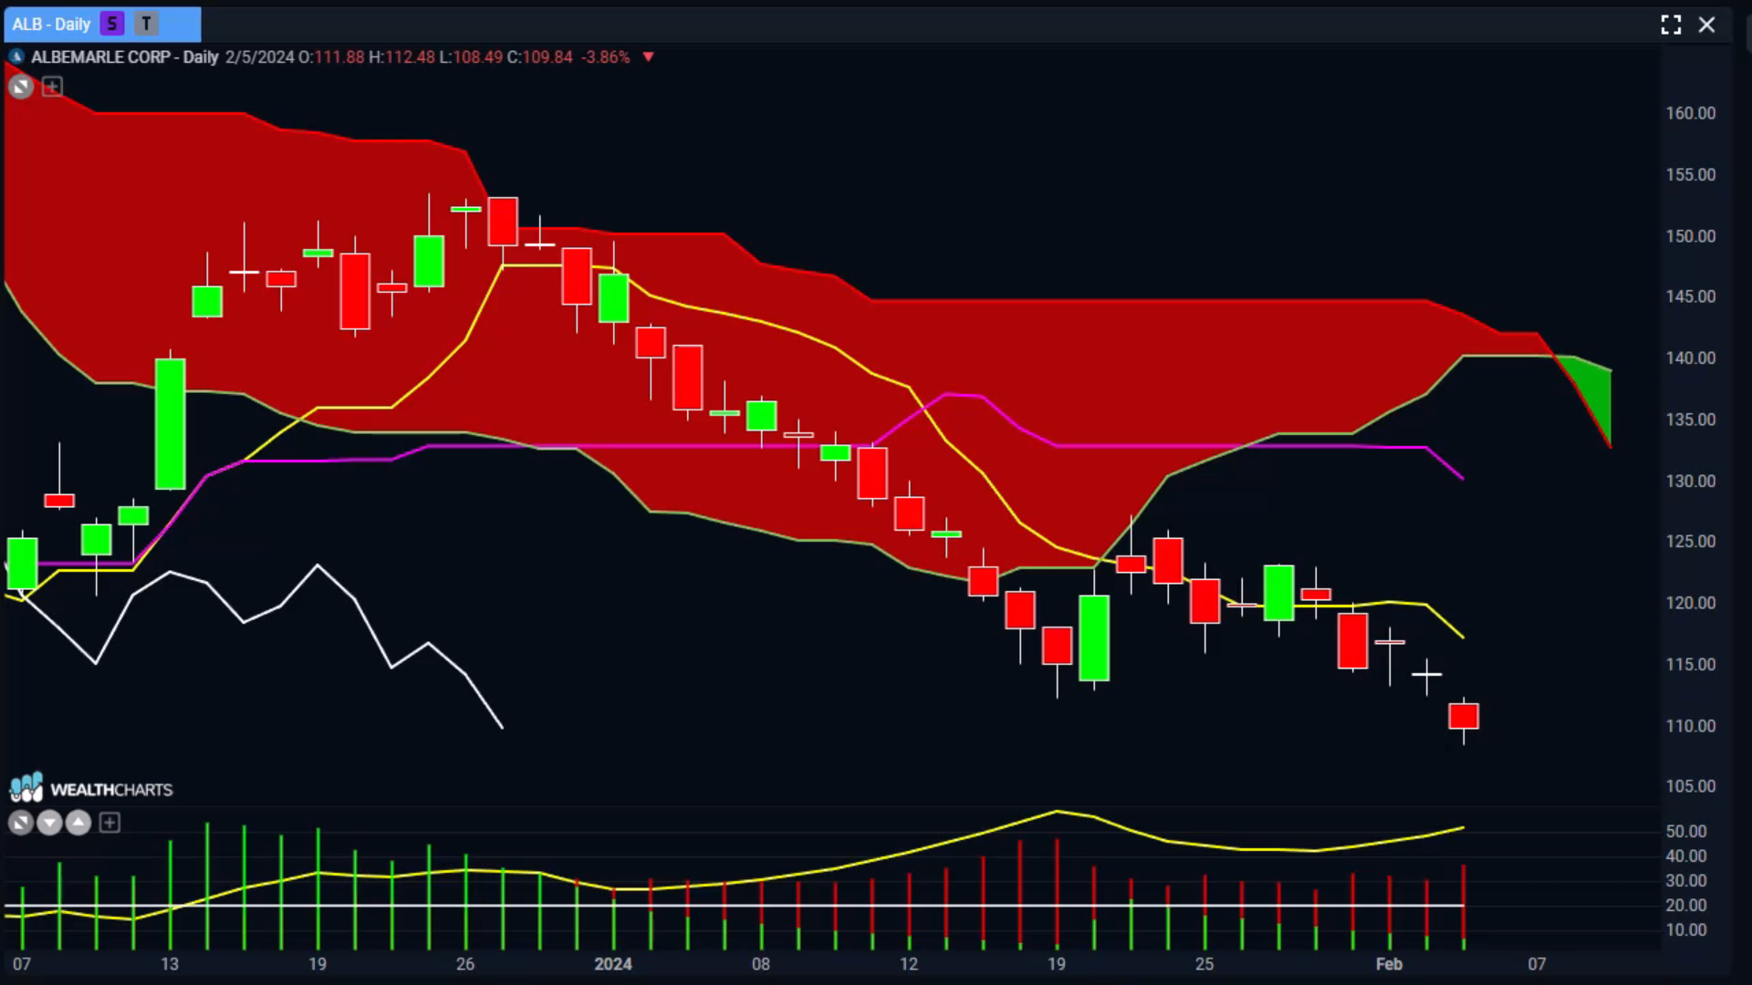Click the last red candlestick near 110

(x=1464, y=716)
